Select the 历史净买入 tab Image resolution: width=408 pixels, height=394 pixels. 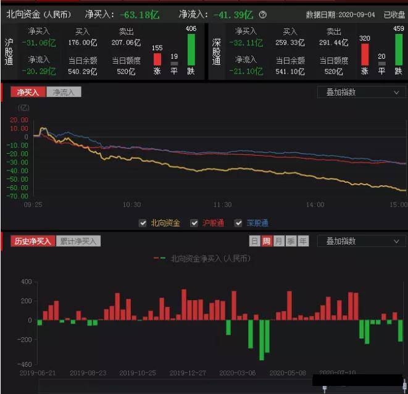tap(32, 241)
